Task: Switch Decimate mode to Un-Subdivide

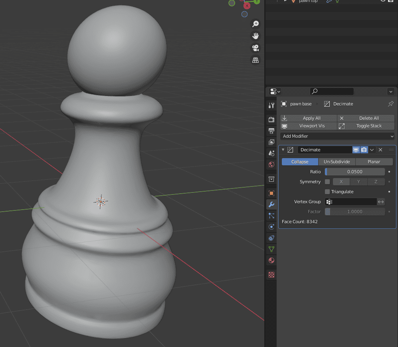Action: coord(337,162)
